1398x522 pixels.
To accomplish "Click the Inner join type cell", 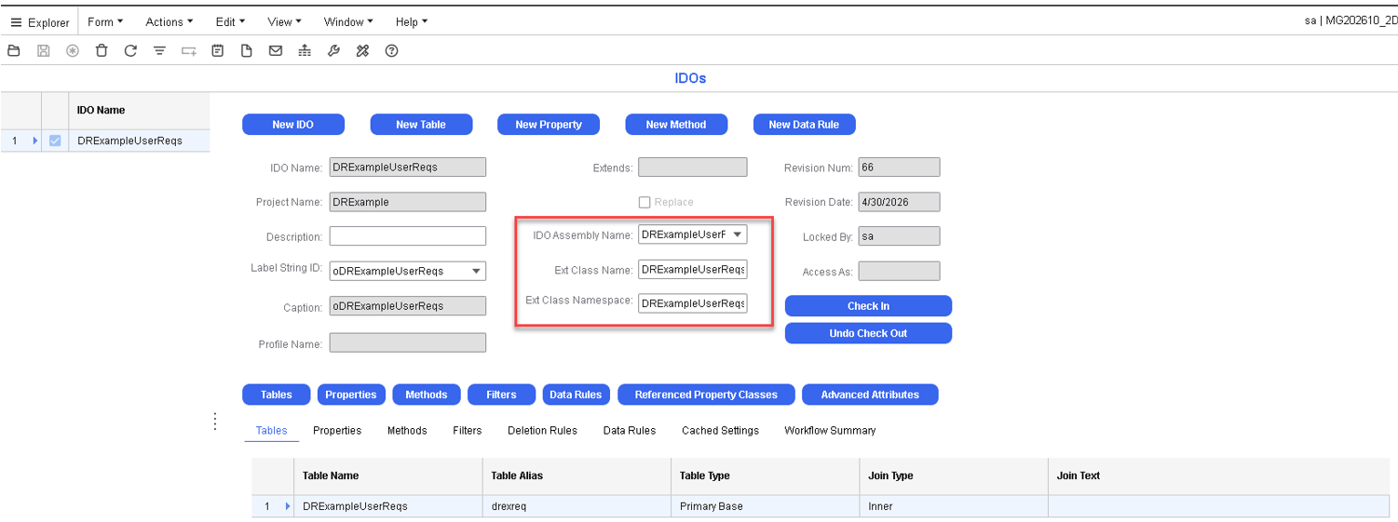I will 954,506.
